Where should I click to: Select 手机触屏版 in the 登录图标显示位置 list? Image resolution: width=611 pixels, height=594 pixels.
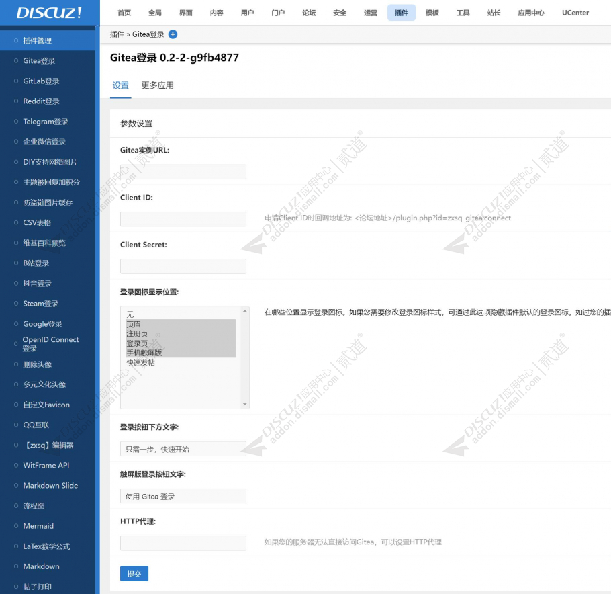(181, 353)
